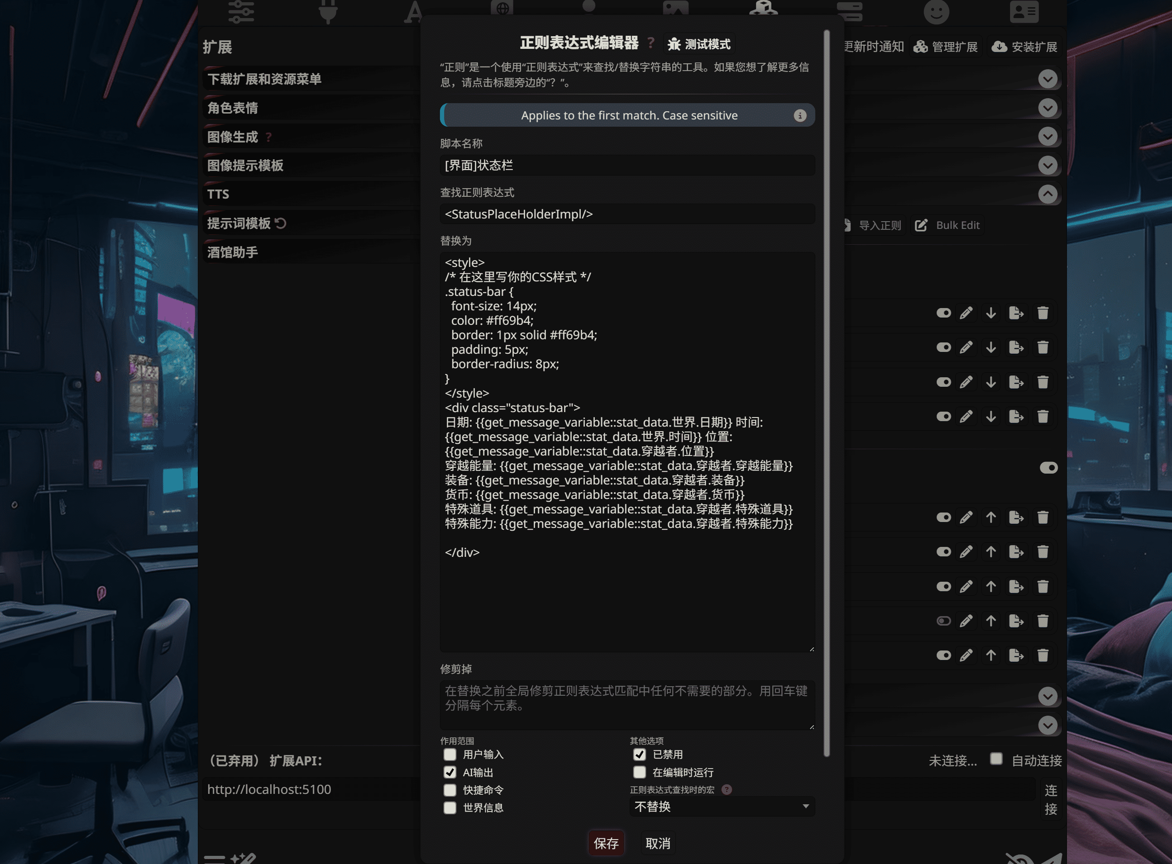1172x864 pixels.
Task: Move the bottommost regex script up
Action: [x=991, y=655]
